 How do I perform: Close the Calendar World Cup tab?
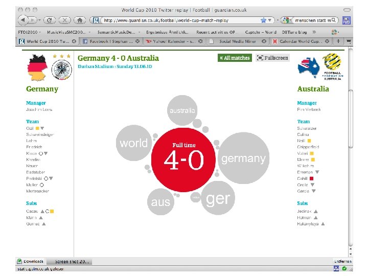click(x=327, y=41)
